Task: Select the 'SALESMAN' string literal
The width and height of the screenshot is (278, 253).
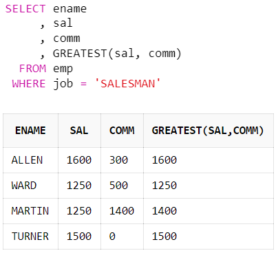Action: point(127,84)
